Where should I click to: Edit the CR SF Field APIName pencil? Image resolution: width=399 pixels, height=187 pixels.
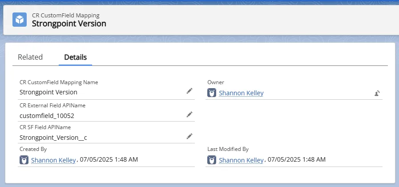click(189, 137)
